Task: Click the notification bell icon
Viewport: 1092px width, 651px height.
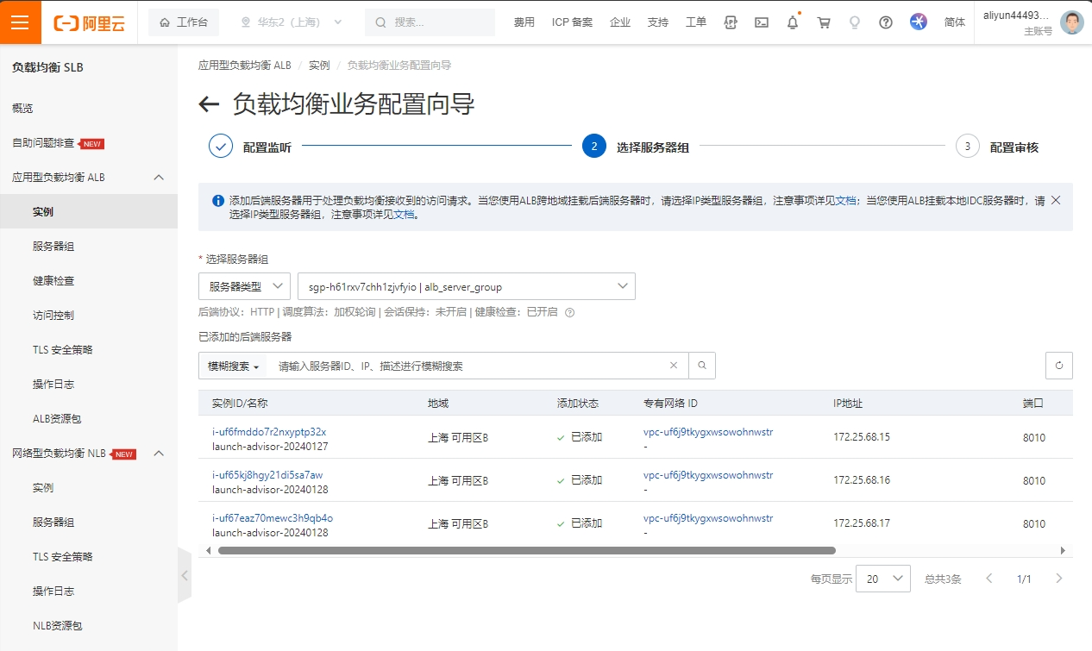Action: coord(792,23)
